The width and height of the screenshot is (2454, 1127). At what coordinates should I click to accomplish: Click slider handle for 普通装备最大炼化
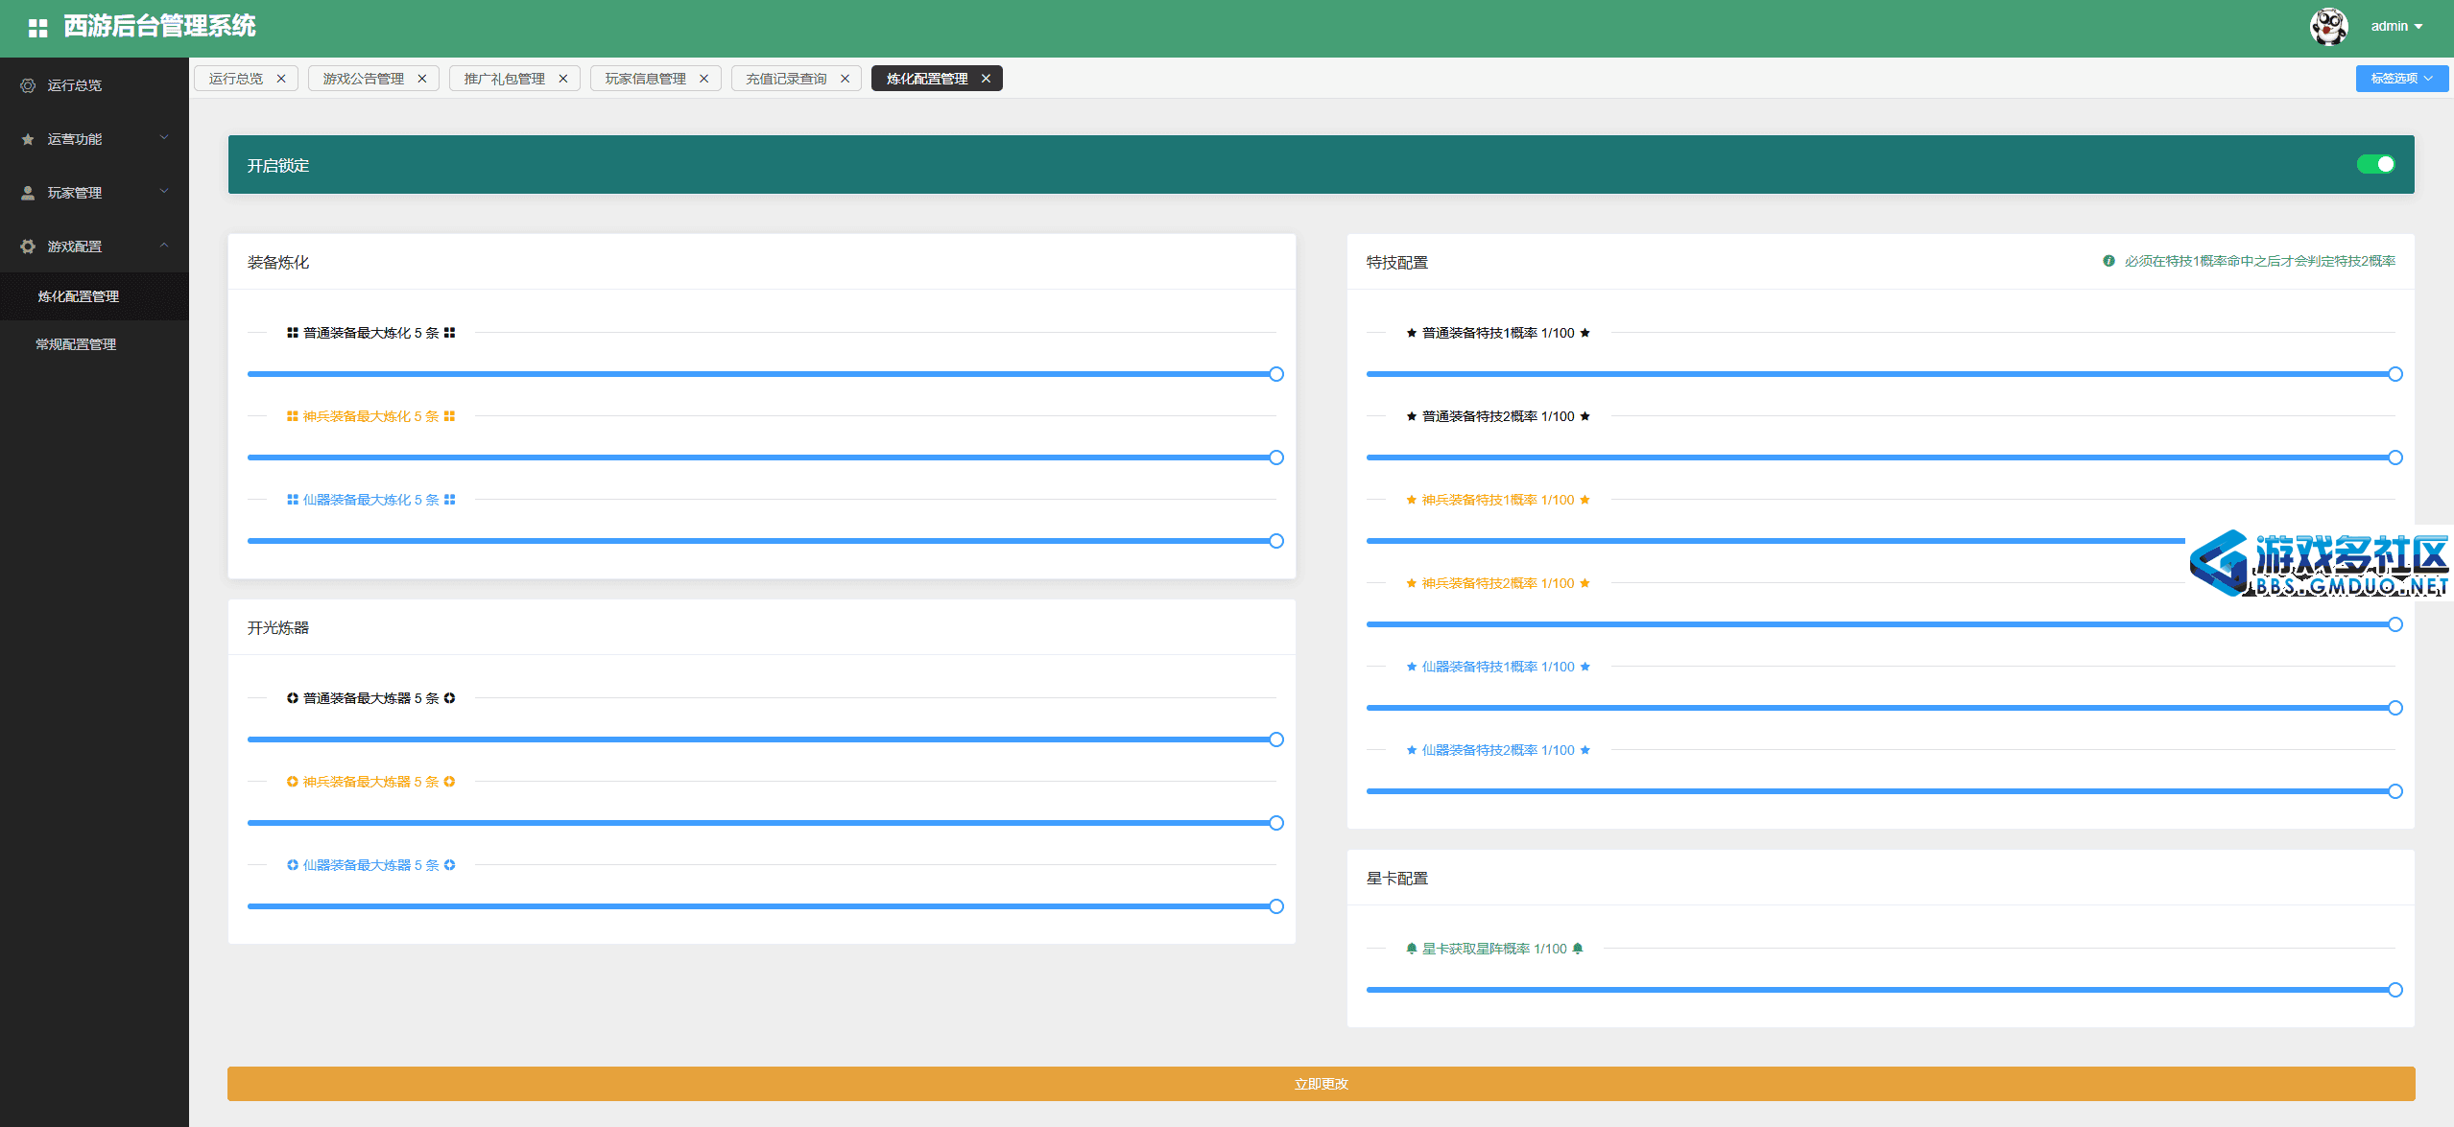coord(1276,374)
